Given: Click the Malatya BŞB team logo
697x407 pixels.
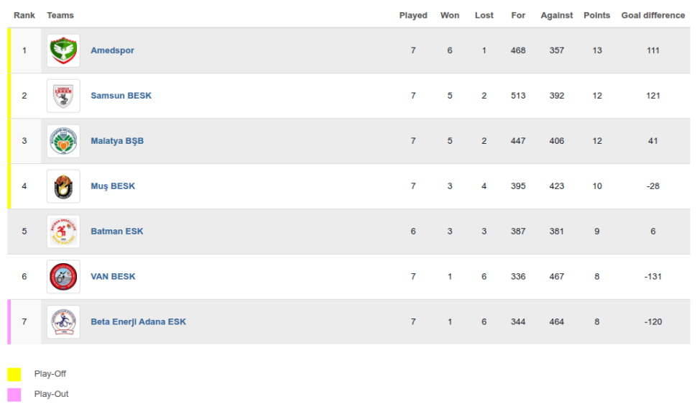Looking at the screenshot, I should tap(63, 141).
